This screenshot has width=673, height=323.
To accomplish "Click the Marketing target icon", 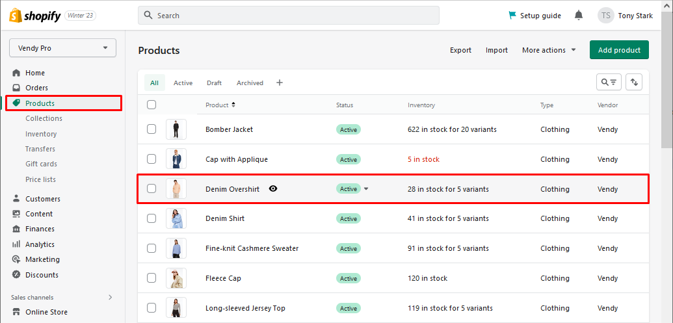I will click(x=16, y=259).
